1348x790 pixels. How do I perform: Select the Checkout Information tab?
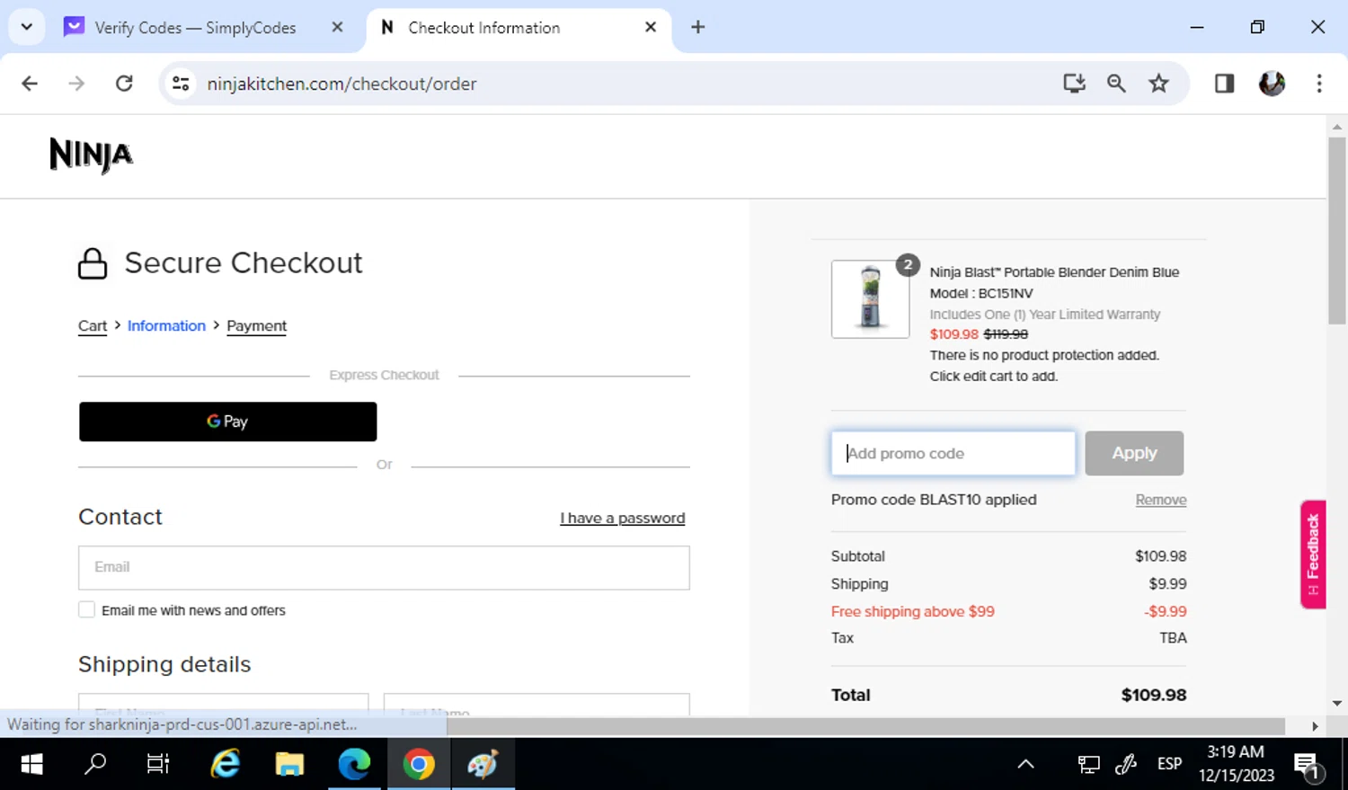click(x=517, y=28)
